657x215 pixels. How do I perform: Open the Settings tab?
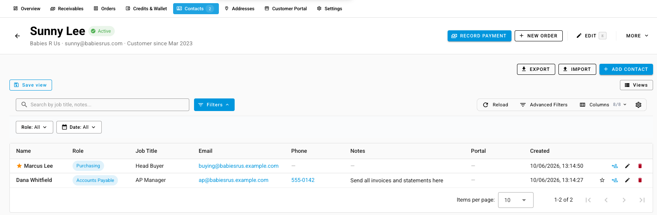(329, 9)
